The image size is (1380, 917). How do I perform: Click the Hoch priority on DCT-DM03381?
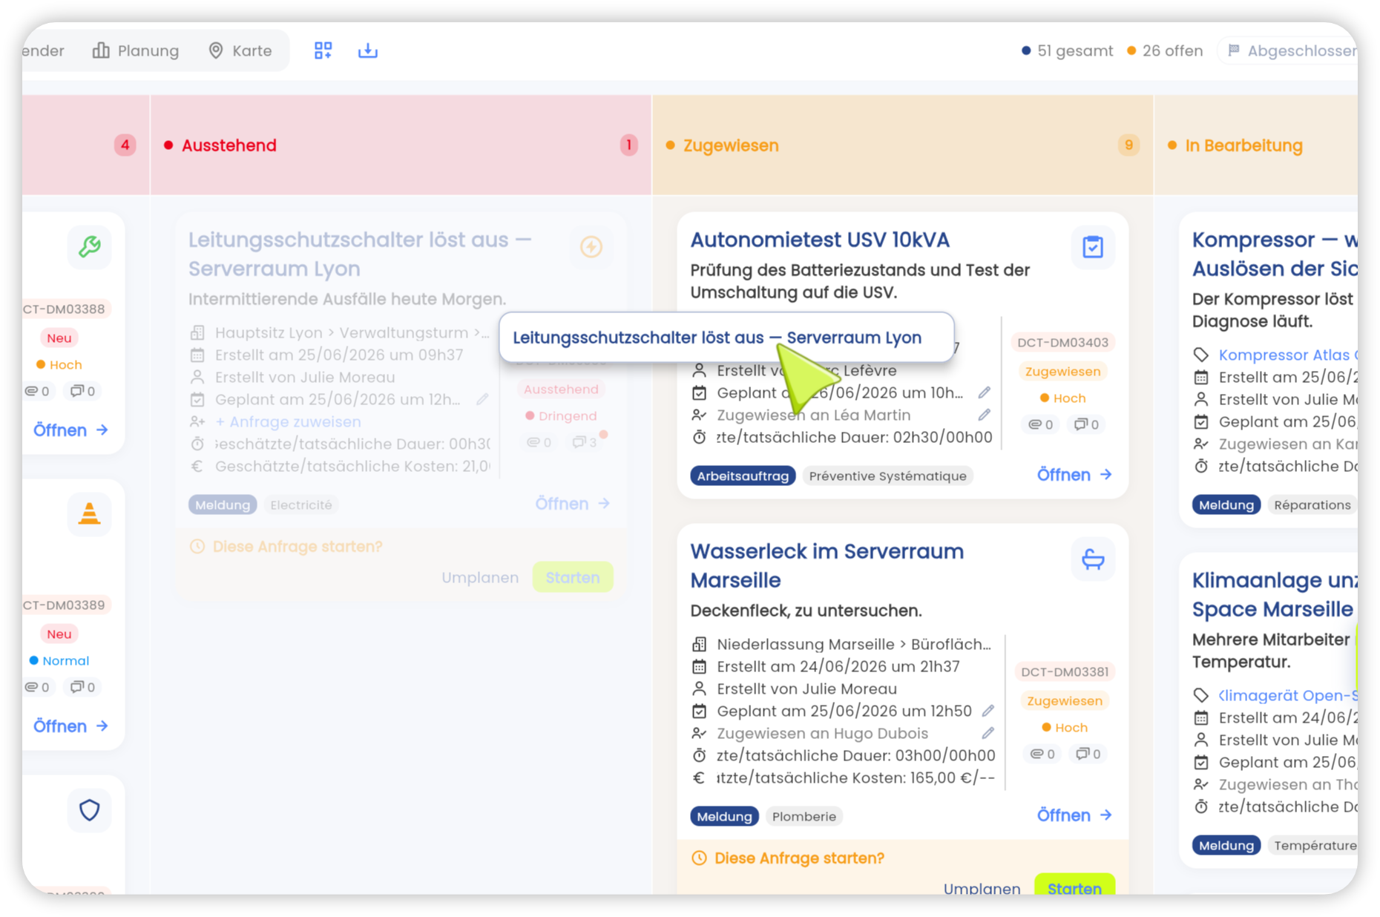1065,727
